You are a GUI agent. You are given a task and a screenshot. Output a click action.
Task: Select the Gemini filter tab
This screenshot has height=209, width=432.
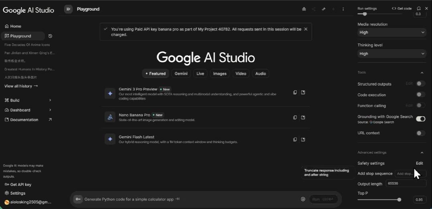coord(181,74)
